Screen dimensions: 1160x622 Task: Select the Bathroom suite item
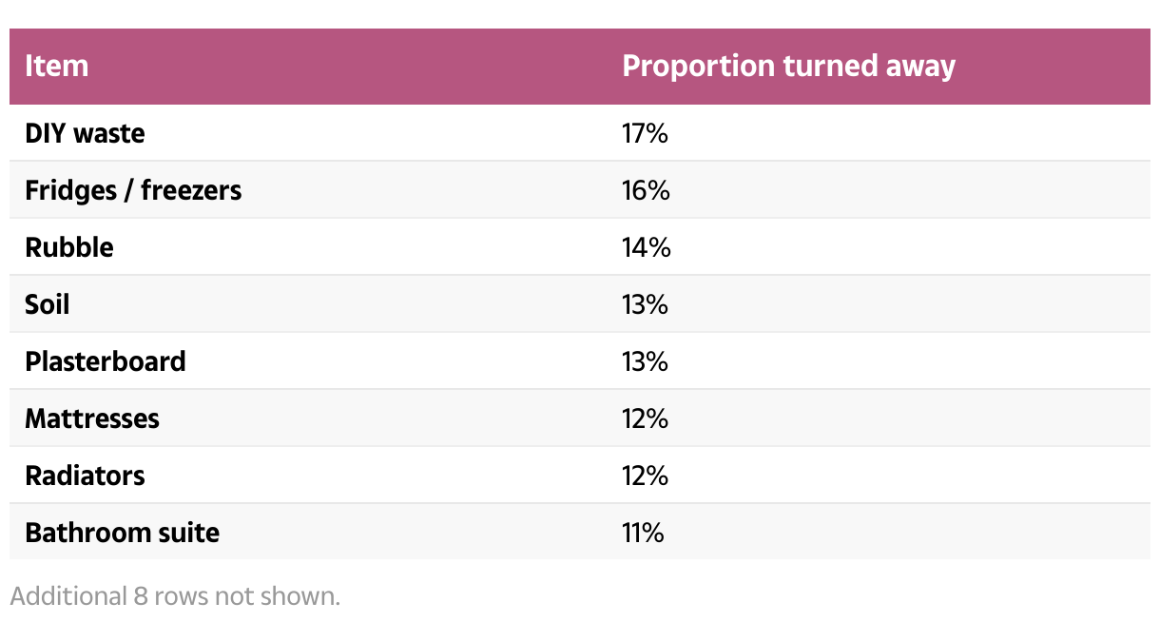click(122, 533)
